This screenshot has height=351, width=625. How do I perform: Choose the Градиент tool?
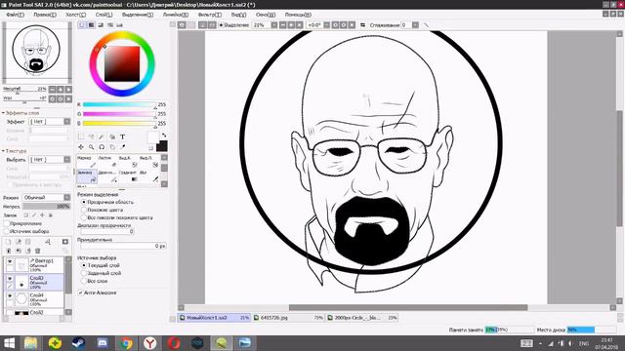point(128,176)
